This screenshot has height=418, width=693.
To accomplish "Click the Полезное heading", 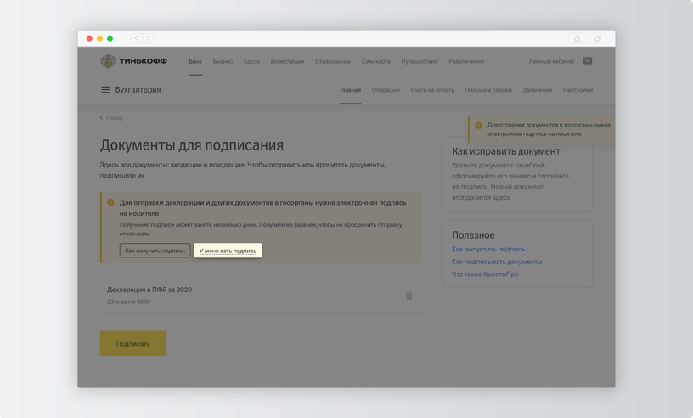I will click(473, 234).
